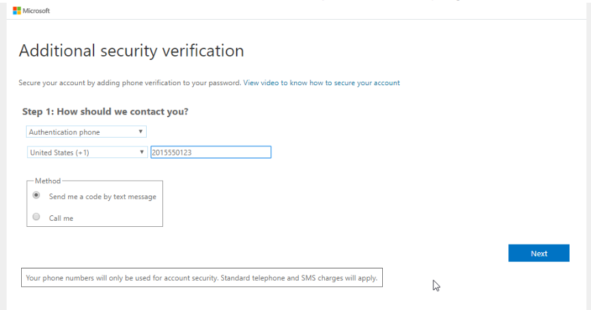
Task: Click the 'Send me a code by text message' label
Action: click(x=102, y=197)
